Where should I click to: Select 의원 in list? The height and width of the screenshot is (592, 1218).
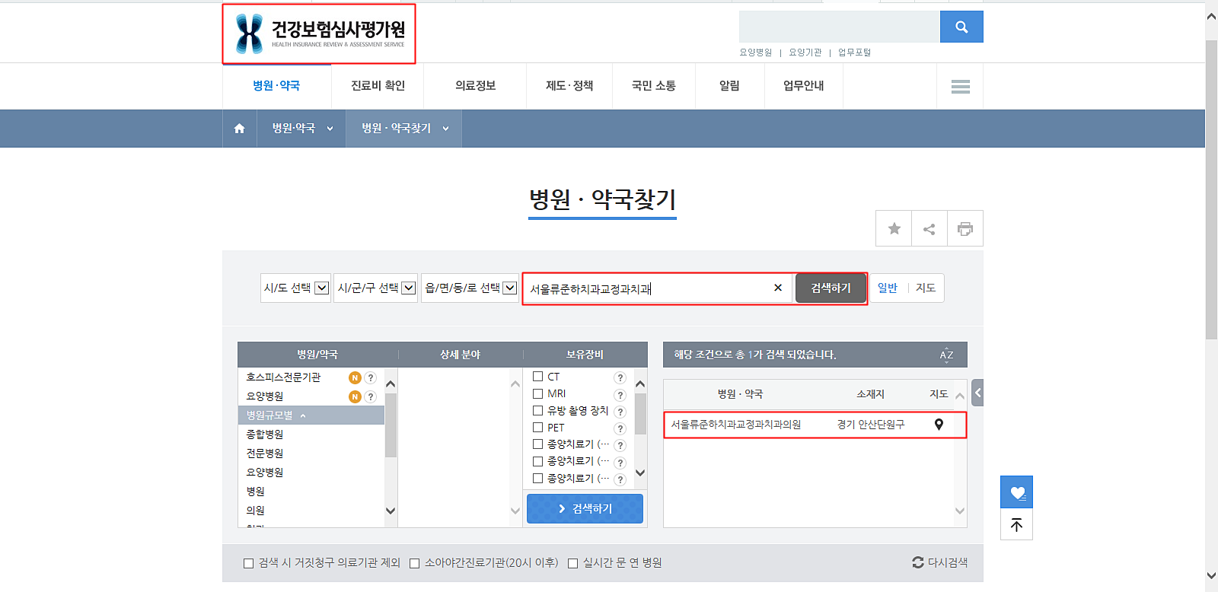(256, 511)
